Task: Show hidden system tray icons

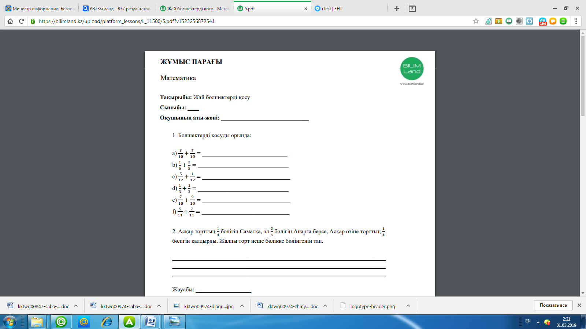Action: pyautogui.click(x=538, y=322)
